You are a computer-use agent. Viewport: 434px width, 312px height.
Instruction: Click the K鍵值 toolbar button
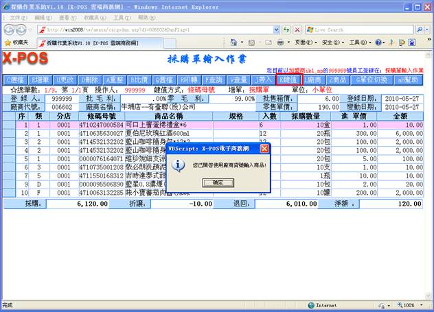coord(288,80)
